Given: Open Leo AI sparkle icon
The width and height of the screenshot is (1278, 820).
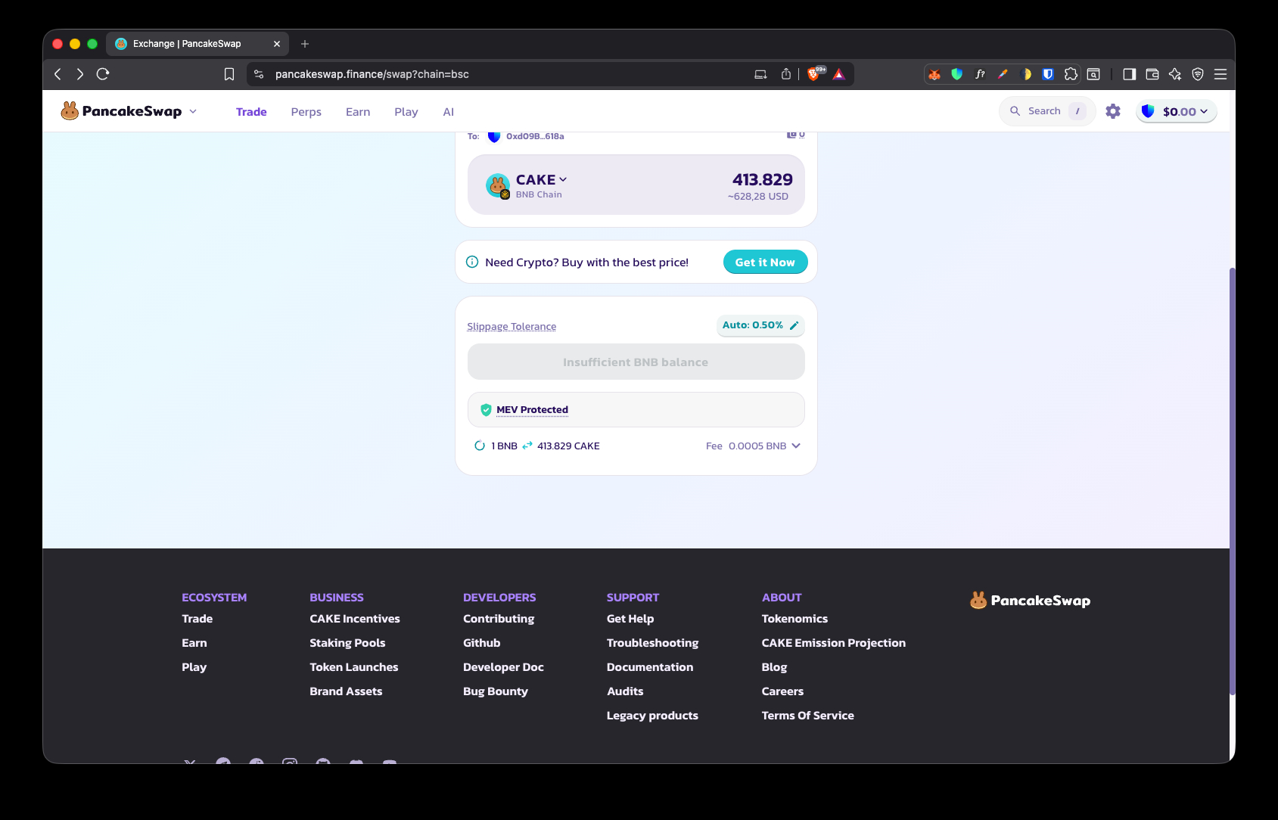Looking at the screenshot, I should [x=1175, y=74].
